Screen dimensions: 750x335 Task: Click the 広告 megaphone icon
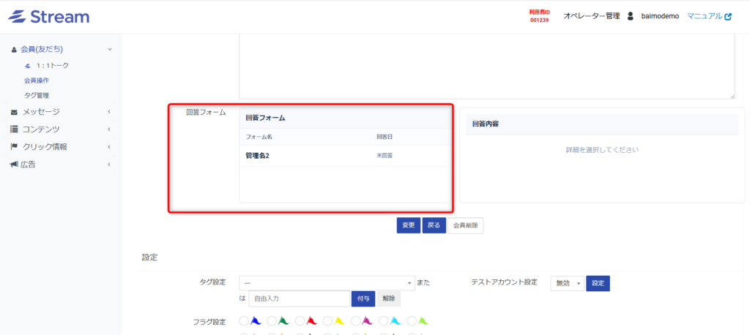[14, 165]
